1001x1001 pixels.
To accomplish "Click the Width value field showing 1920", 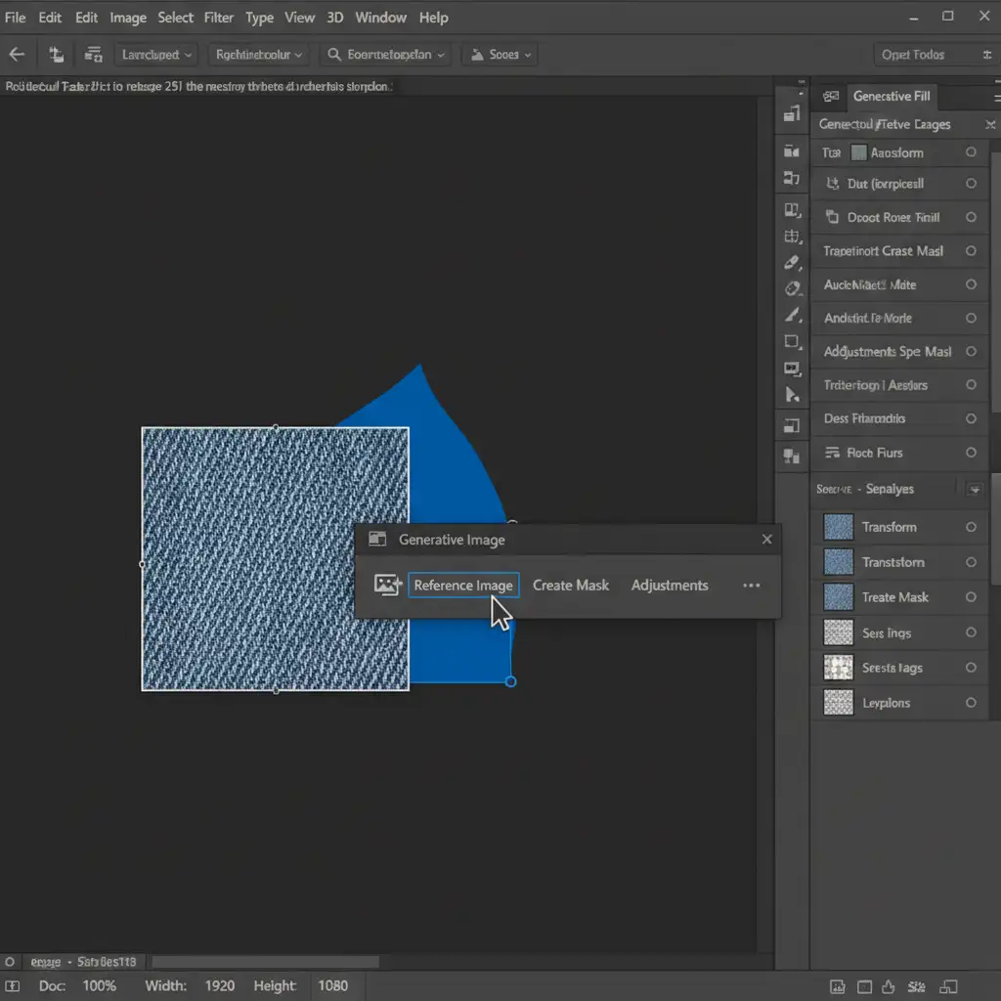I will 220,985.
